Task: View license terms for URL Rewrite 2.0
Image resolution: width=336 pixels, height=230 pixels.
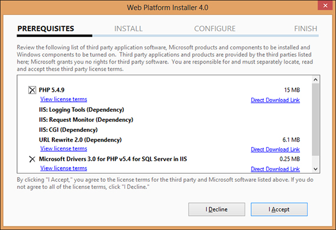Action: click(64, 149)
